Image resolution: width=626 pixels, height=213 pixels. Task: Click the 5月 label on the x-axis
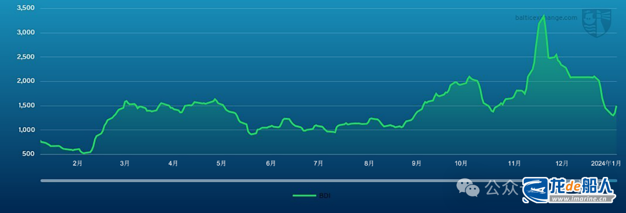click(x=221, y=164)
